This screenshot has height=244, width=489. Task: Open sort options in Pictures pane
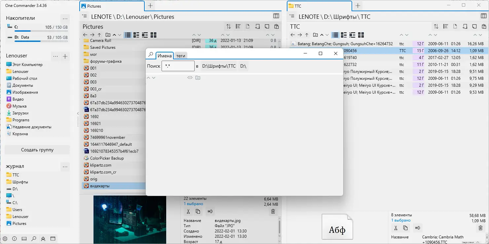(228, 26)
